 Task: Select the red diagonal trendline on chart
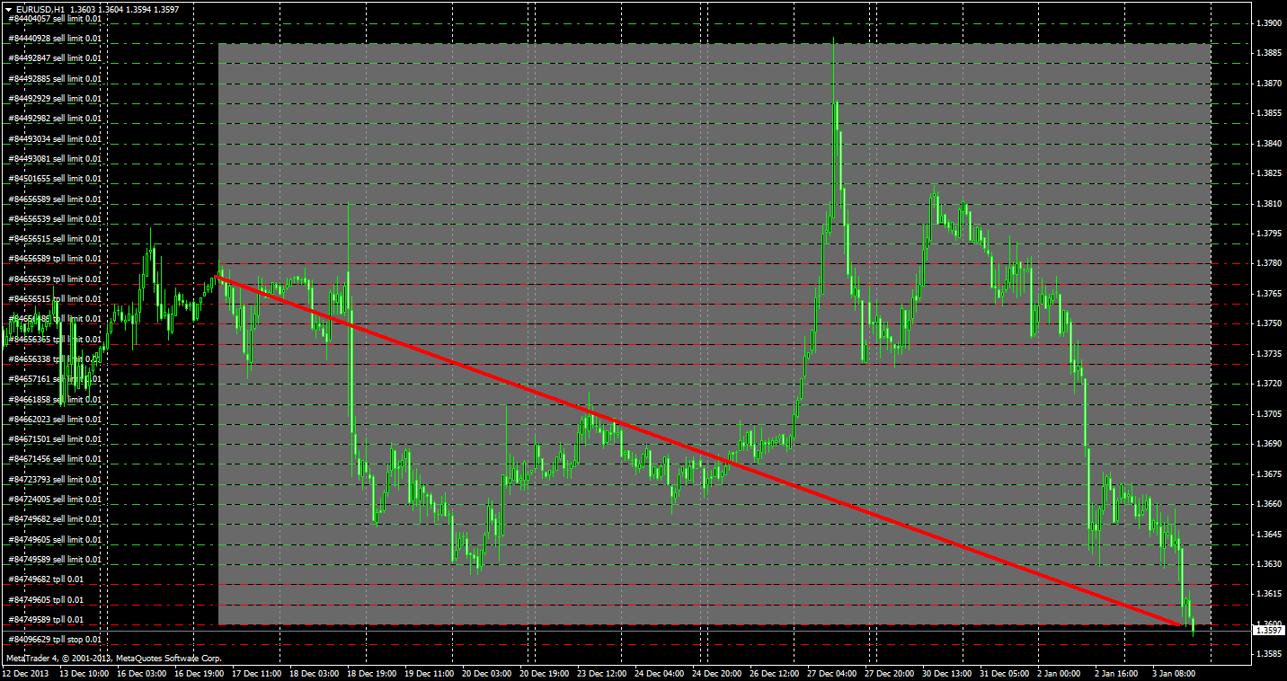tap(699, 451)
